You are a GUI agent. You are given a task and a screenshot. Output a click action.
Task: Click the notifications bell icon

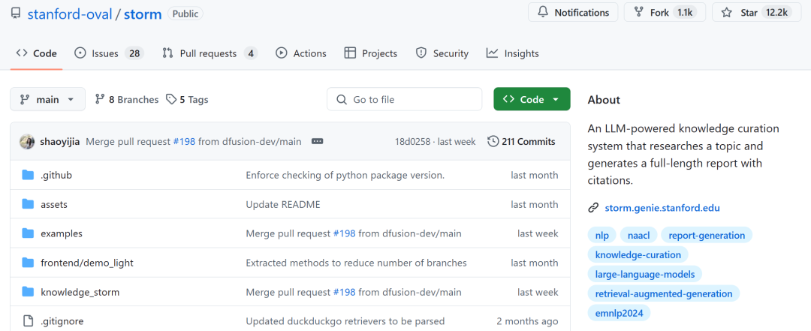(543, 13)
